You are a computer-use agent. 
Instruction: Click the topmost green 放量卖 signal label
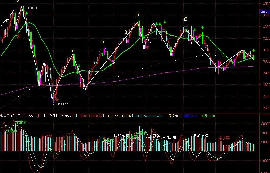pyautogui.click(x=21, y=122)
